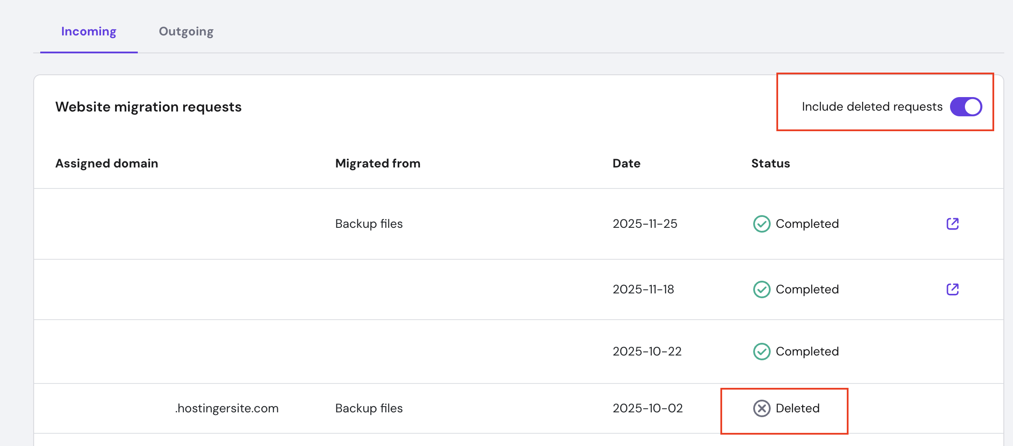Select the .hostingersite.com domain entry
Image resolution: width=1013 pixels, height=446 pixels.
click(227, 408)
